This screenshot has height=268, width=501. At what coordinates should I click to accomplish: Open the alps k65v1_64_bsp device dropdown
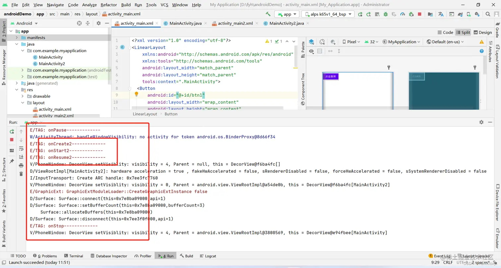[328, 14]
